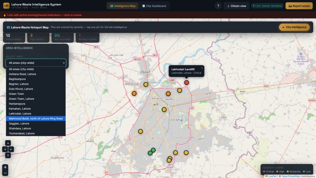Choose Green Town option without Lahore suffix
This screenshot has height=178, width=316.
36,94
